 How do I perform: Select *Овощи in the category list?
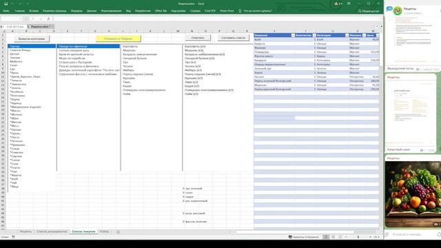tap(15, 130)
